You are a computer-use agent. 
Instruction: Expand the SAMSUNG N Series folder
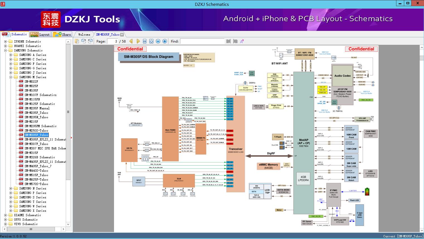pyautogui.click(x=11, y=188)
